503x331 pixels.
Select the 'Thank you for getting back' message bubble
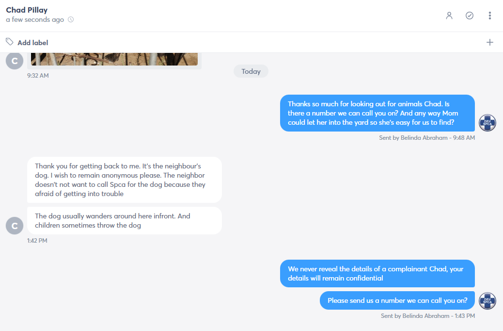pyautogui.click(x=125, y=180)
